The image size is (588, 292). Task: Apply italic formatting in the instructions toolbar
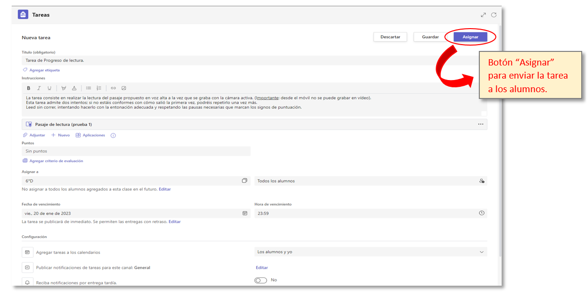39,88
